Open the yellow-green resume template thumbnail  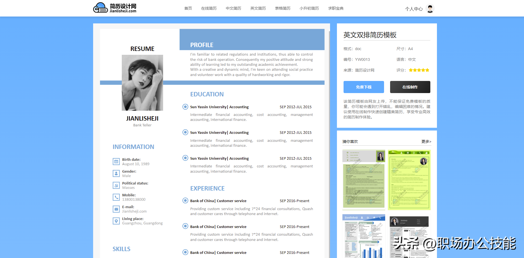click(409, 180)
